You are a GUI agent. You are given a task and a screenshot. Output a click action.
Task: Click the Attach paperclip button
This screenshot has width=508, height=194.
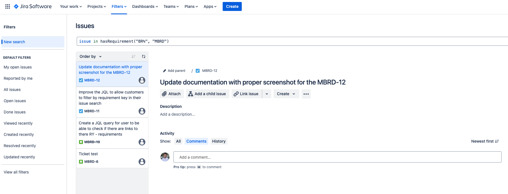click(171, 94)
